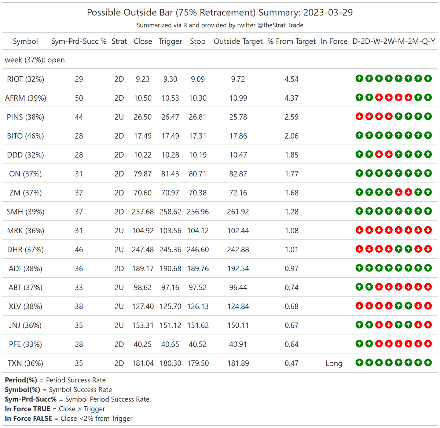Select symbol cell 'PINS (38%)'
440x428 pixels.
[25, 117]
